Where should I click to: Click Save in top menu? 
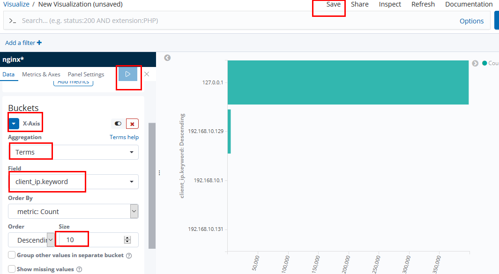(333, 5)
